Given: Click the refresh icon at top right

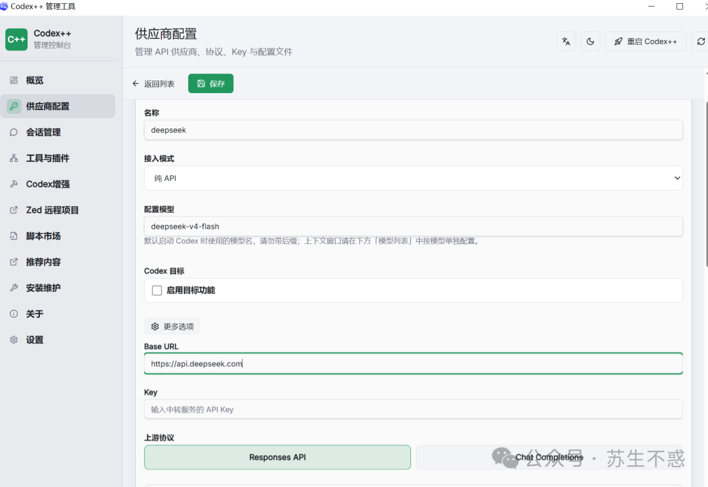Looking at the screenshot, I should [701, 41].
